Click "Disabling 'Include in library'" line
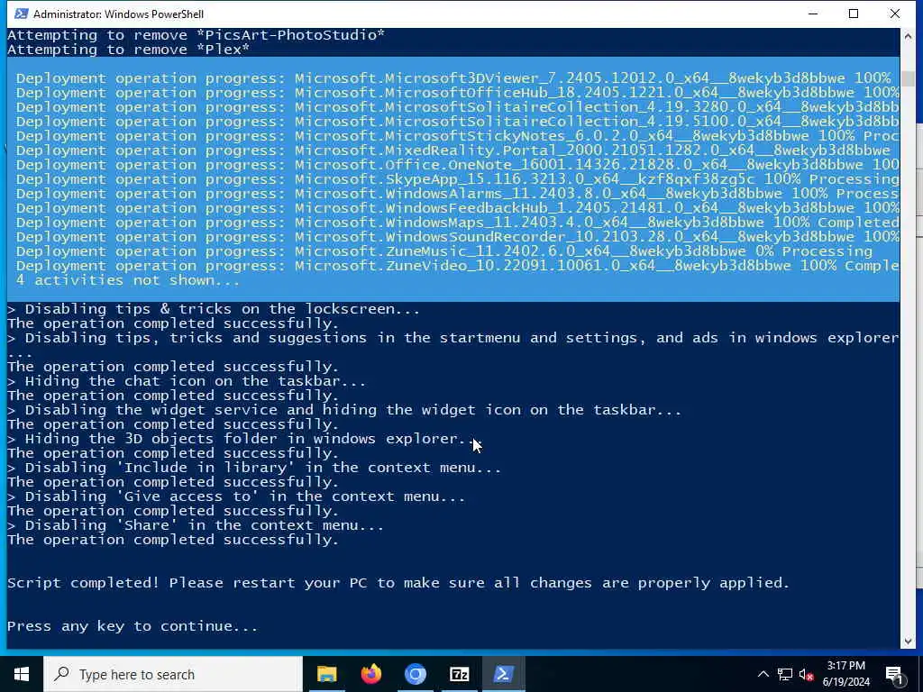This screenshot has height=692, width=923. click(x=254, y=468)
